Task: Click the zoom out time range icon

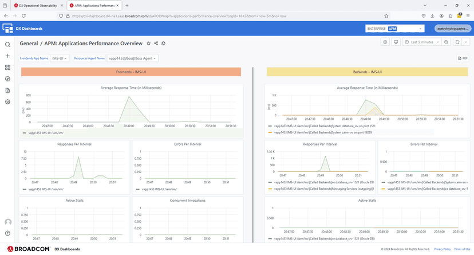Action: coord(446,42)
